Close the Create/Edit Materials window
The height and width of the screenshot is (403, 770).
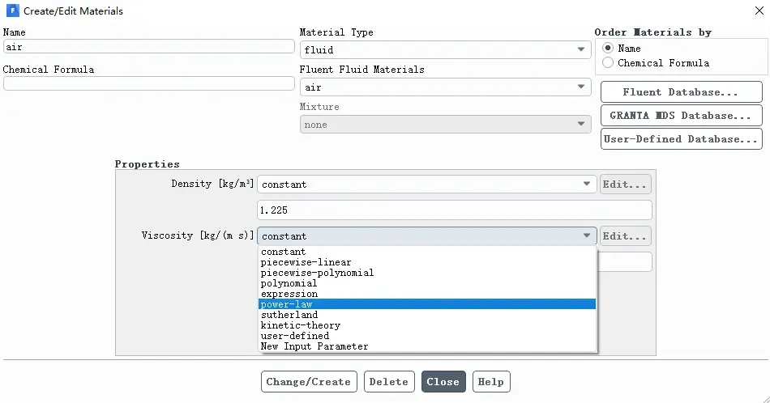[759, 11]
